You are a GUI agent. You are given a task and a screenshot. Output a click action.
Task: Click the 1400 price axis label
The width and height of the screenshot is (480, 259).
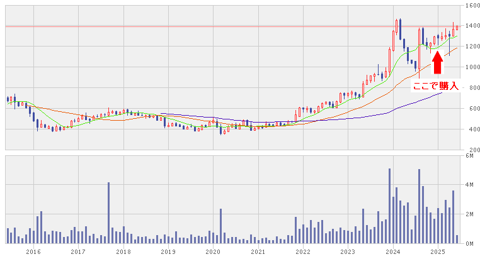pyautogui.click(x=472, y=26)
